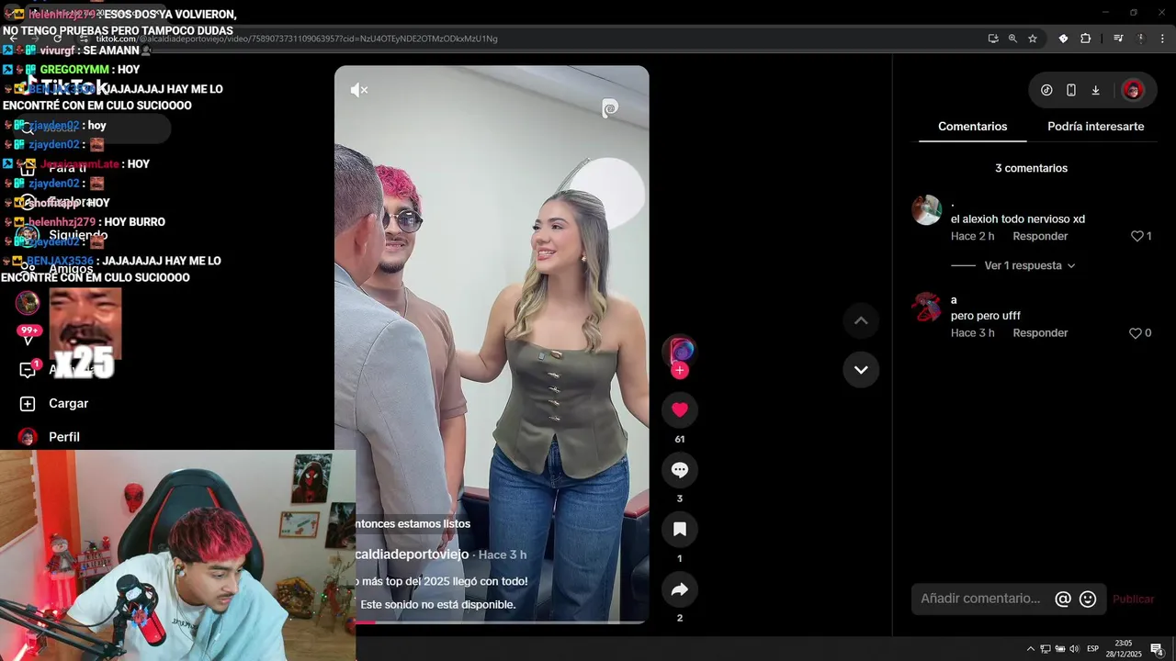Click the @ mention icon in comment box

click(1063, 599)
